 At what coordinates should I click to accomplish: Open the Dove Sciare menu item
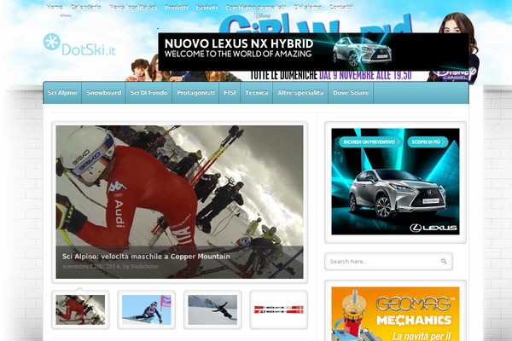351,93
